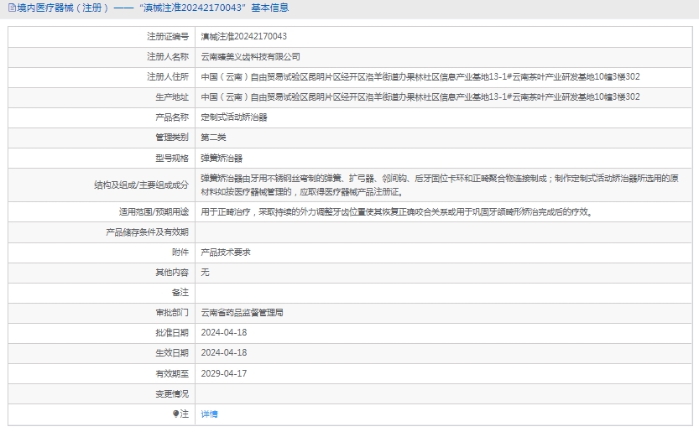This screenshot has width=699, height=432.
Task: Click the 变更情况 row label
Action: click(171, 393)
